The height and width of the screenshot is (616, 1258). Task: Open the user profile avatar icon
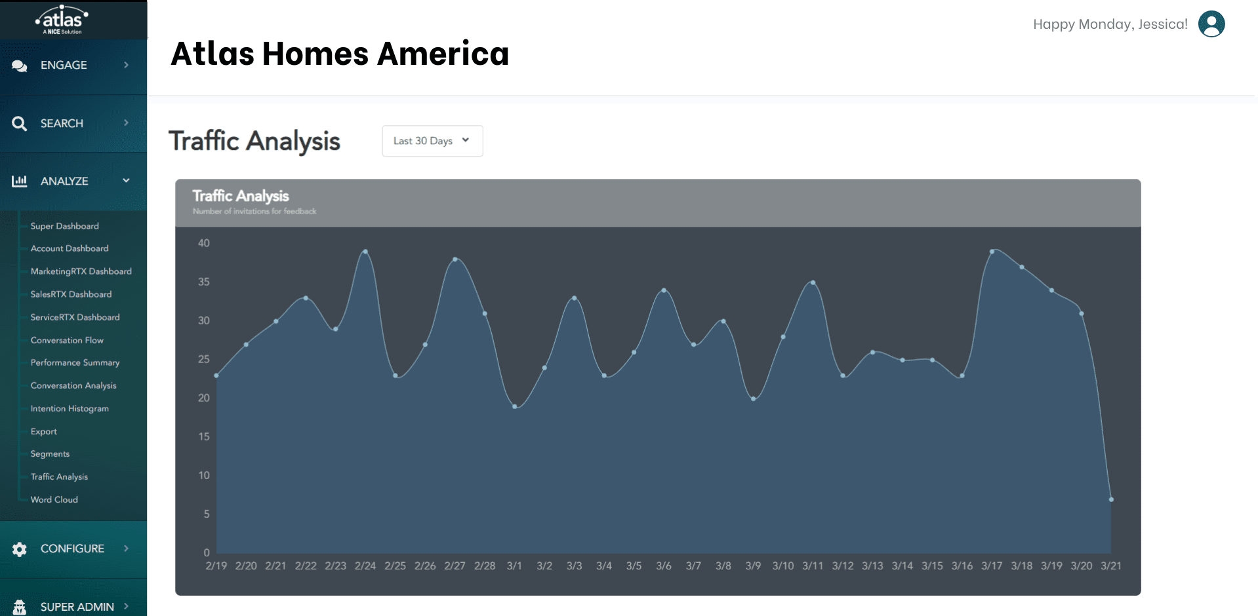[x=1211, y=24]
